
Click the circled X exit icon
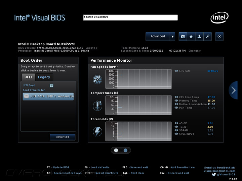click(219, 37)
